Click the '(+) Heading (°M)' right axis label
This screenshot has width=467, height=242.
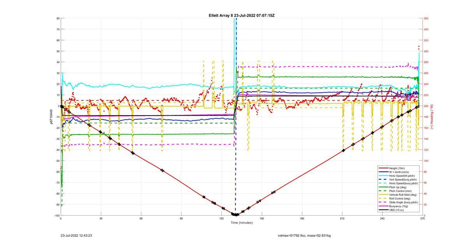(x=432, y=117)
